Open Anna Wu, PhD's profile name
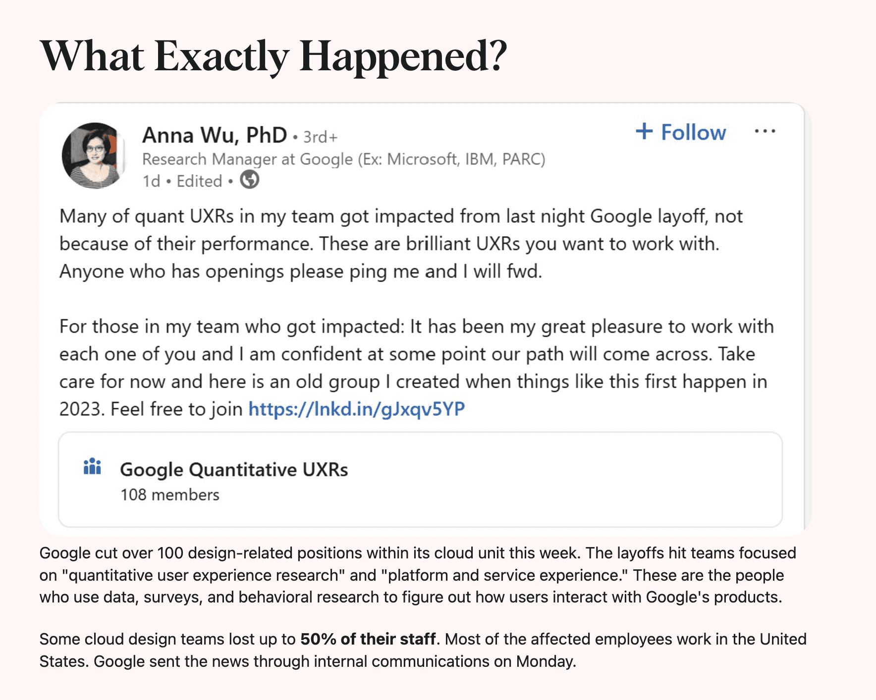Screen dimensions: 876x700 pyautogui.click(x=214, y=133)
